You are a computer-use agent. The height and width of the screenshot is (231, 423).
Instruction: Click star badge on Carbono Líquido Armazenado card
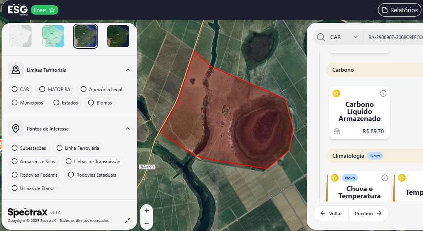(x=336, y=93)
